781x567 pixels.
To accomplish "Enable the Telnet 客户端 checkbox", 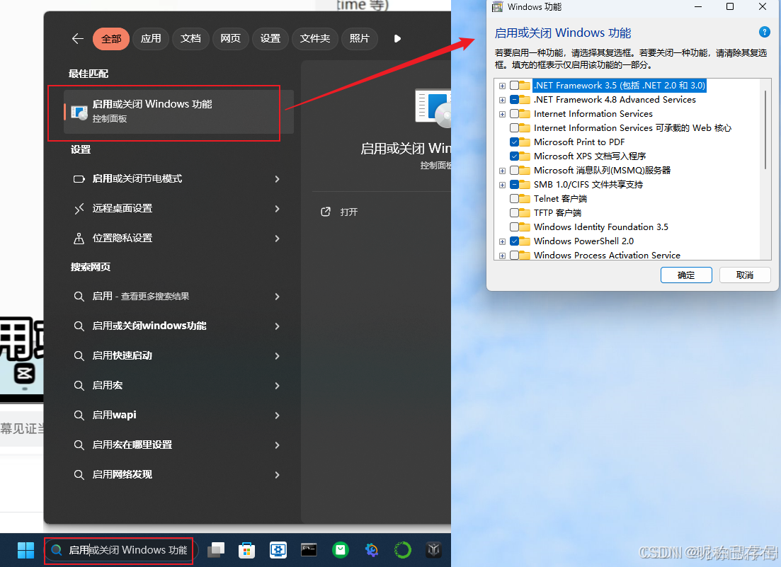I will pos(514,199).
